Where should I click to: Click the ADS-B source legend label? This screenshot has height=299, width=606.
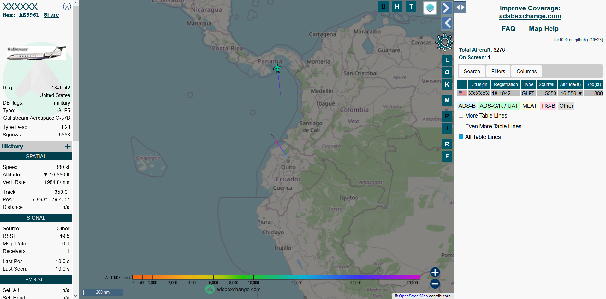pyautogui.click(x=467, y=106)
